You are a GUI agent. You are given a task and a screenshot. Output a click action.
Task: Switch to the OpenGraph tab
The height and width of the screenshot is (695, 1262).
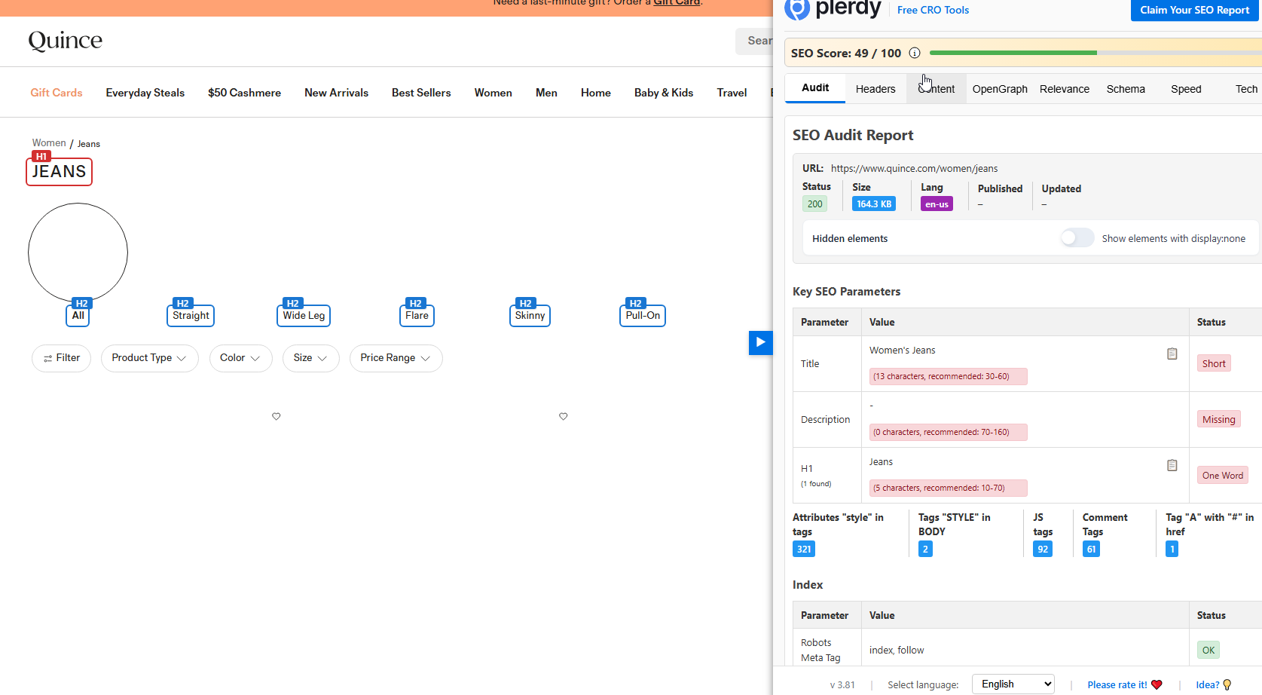tap(1000, 89)
